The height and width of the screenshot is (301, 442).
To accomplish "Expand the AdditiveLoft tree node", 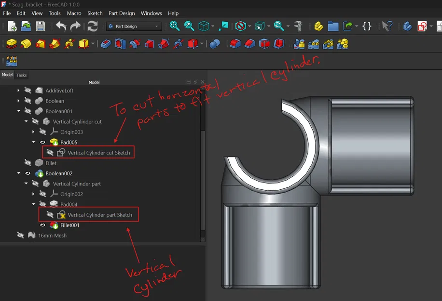I will (18, 91).
